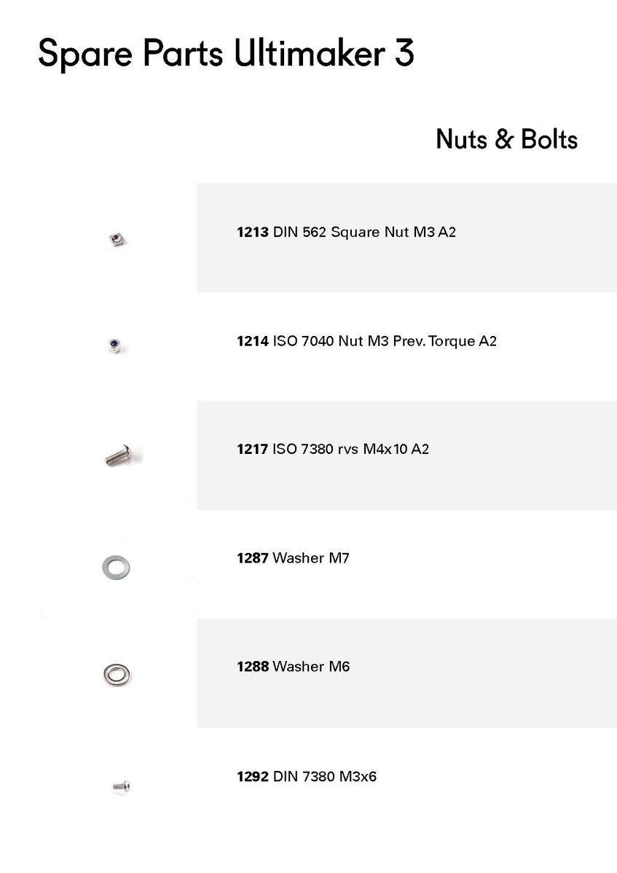Select part number 1213 text

(x=253, y=232)
